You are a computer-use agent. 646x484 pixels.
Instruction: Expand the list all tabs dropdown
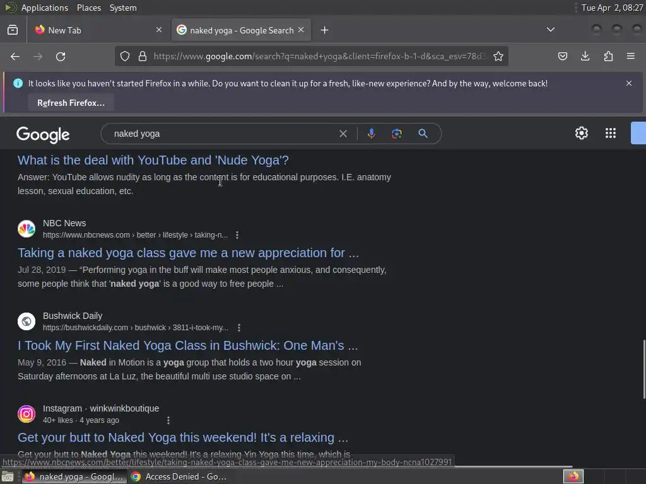click(x=550, y=30)
